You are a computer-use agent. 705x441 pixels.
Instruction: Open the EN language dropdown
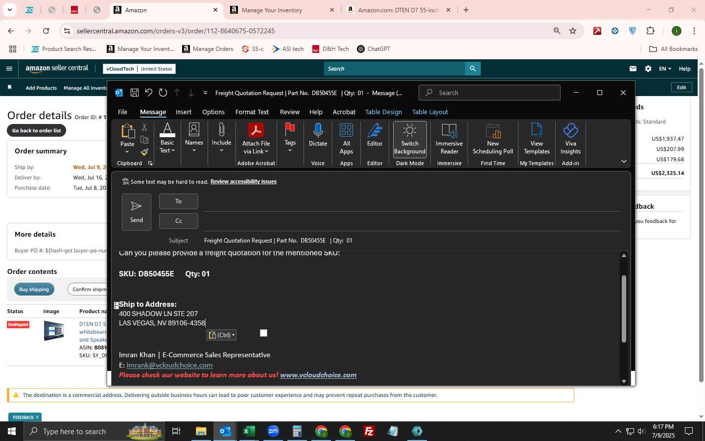pos(665,69)
